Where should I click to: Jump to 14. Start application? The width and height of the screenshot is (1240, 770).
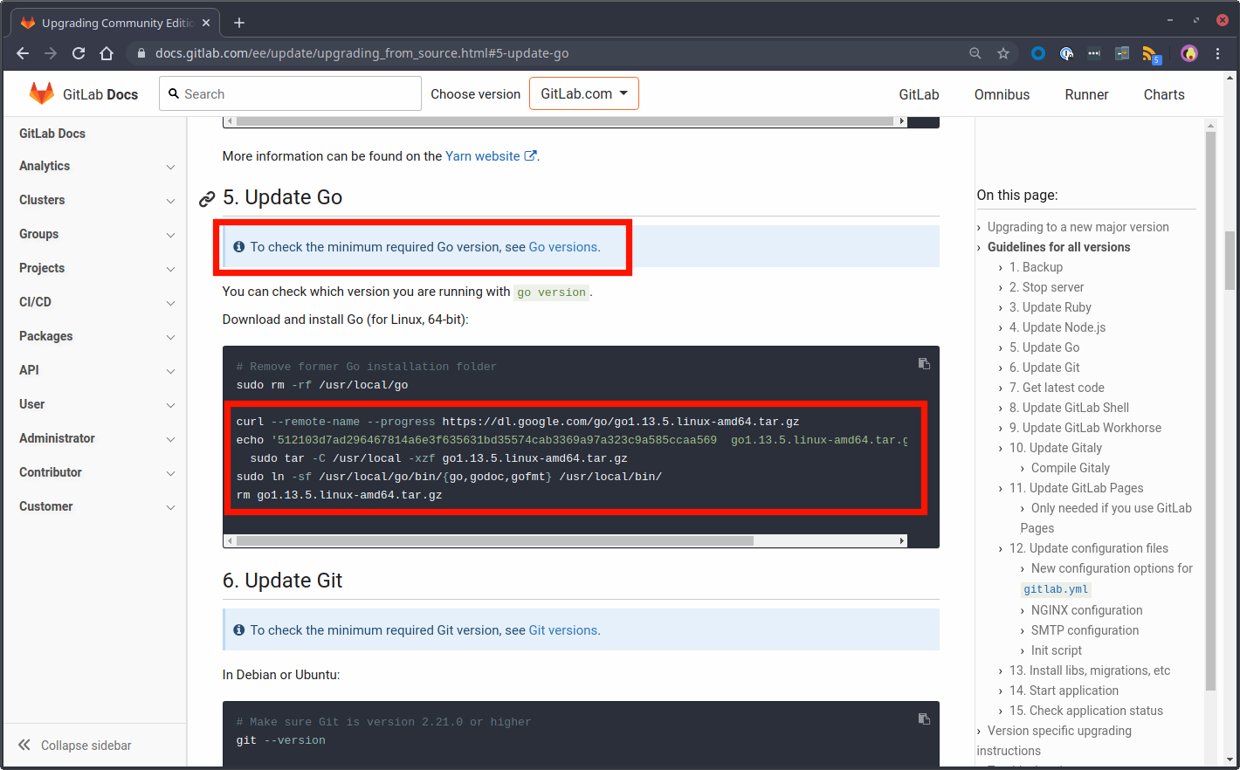(1064, 691)
